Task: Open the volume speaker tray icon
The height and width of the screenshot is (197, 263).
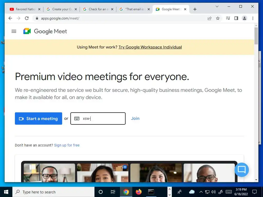Action: (213, 192)
